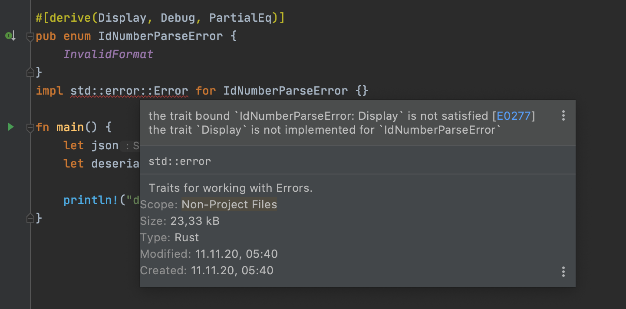Open the top three-dot menu on the error popup
Screen dimensions: 626x309
(563, 115)
